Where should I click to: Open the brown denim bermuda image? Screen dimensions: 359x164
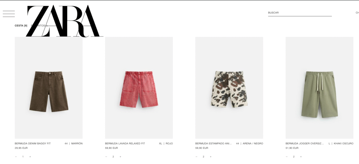click(x=48, y=88)
